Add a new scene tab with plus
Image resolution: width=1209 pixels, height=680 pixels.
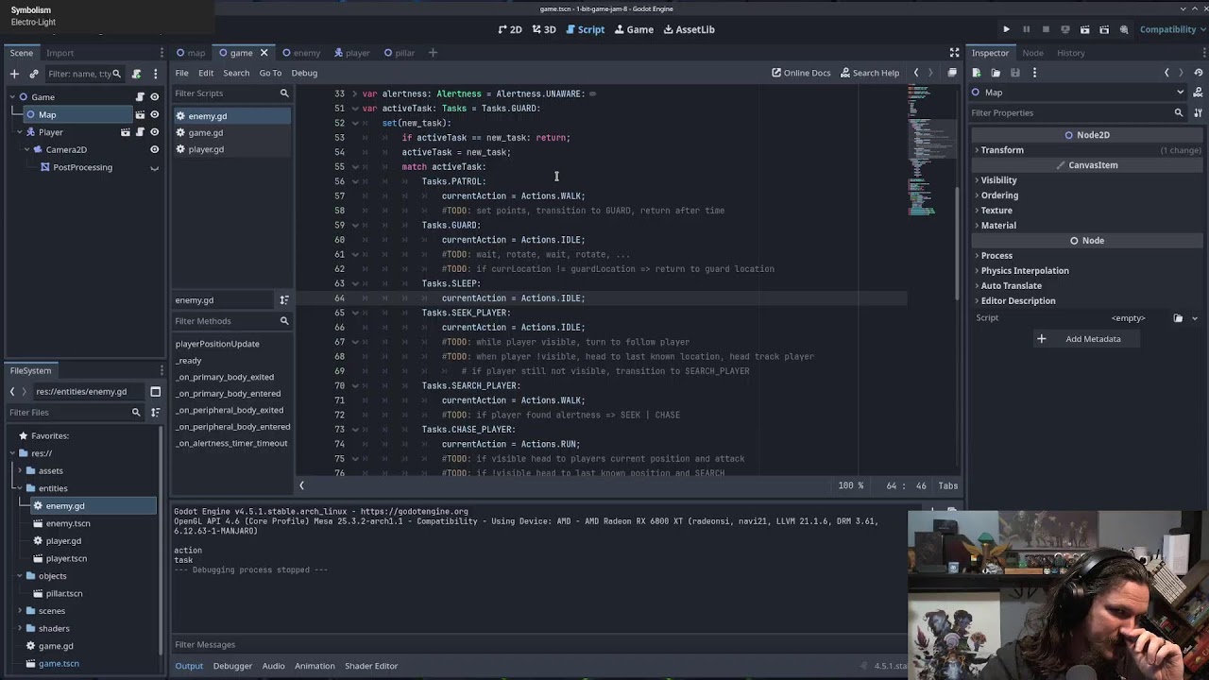(433, 53)
